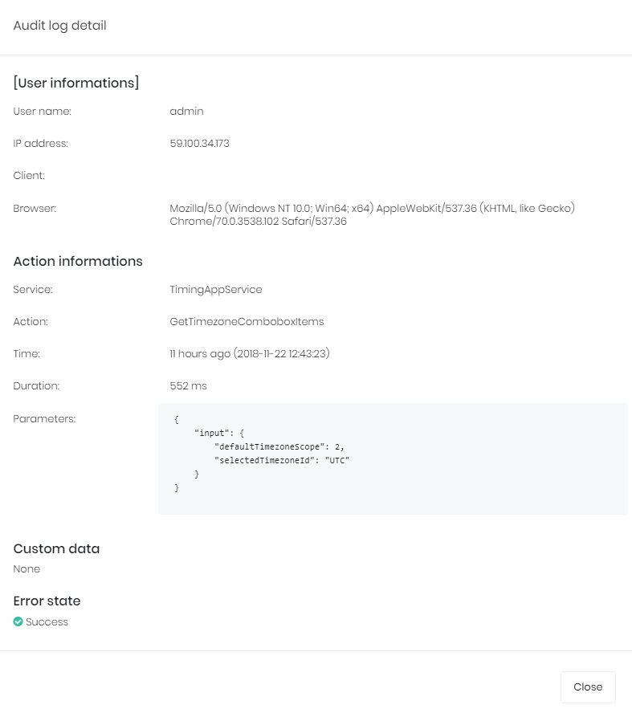632x717 pixels.
Task: Select the GetTimezoneComboboxItems action name
Action: [246, 321]
